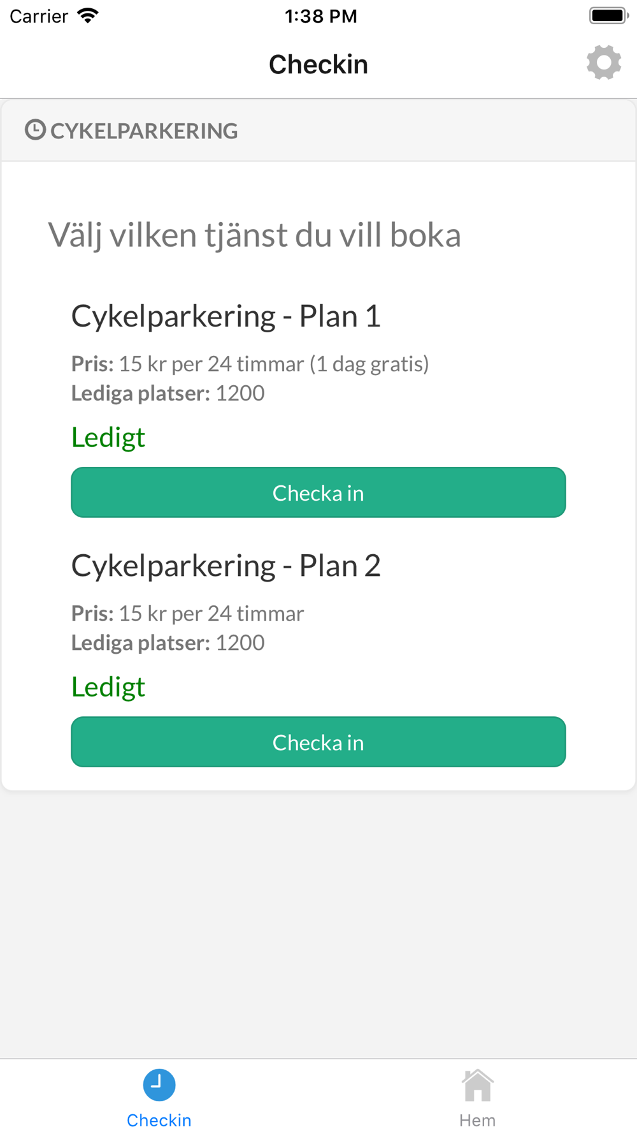
Task: Tap the battery status icon
Action: click(609, 16)
